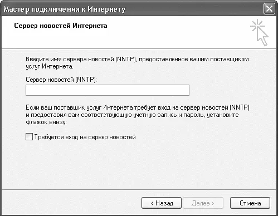278x216 pixels.
Task: Click the 'услуг Интернета.' line of instructions
Action: [50, 66]
